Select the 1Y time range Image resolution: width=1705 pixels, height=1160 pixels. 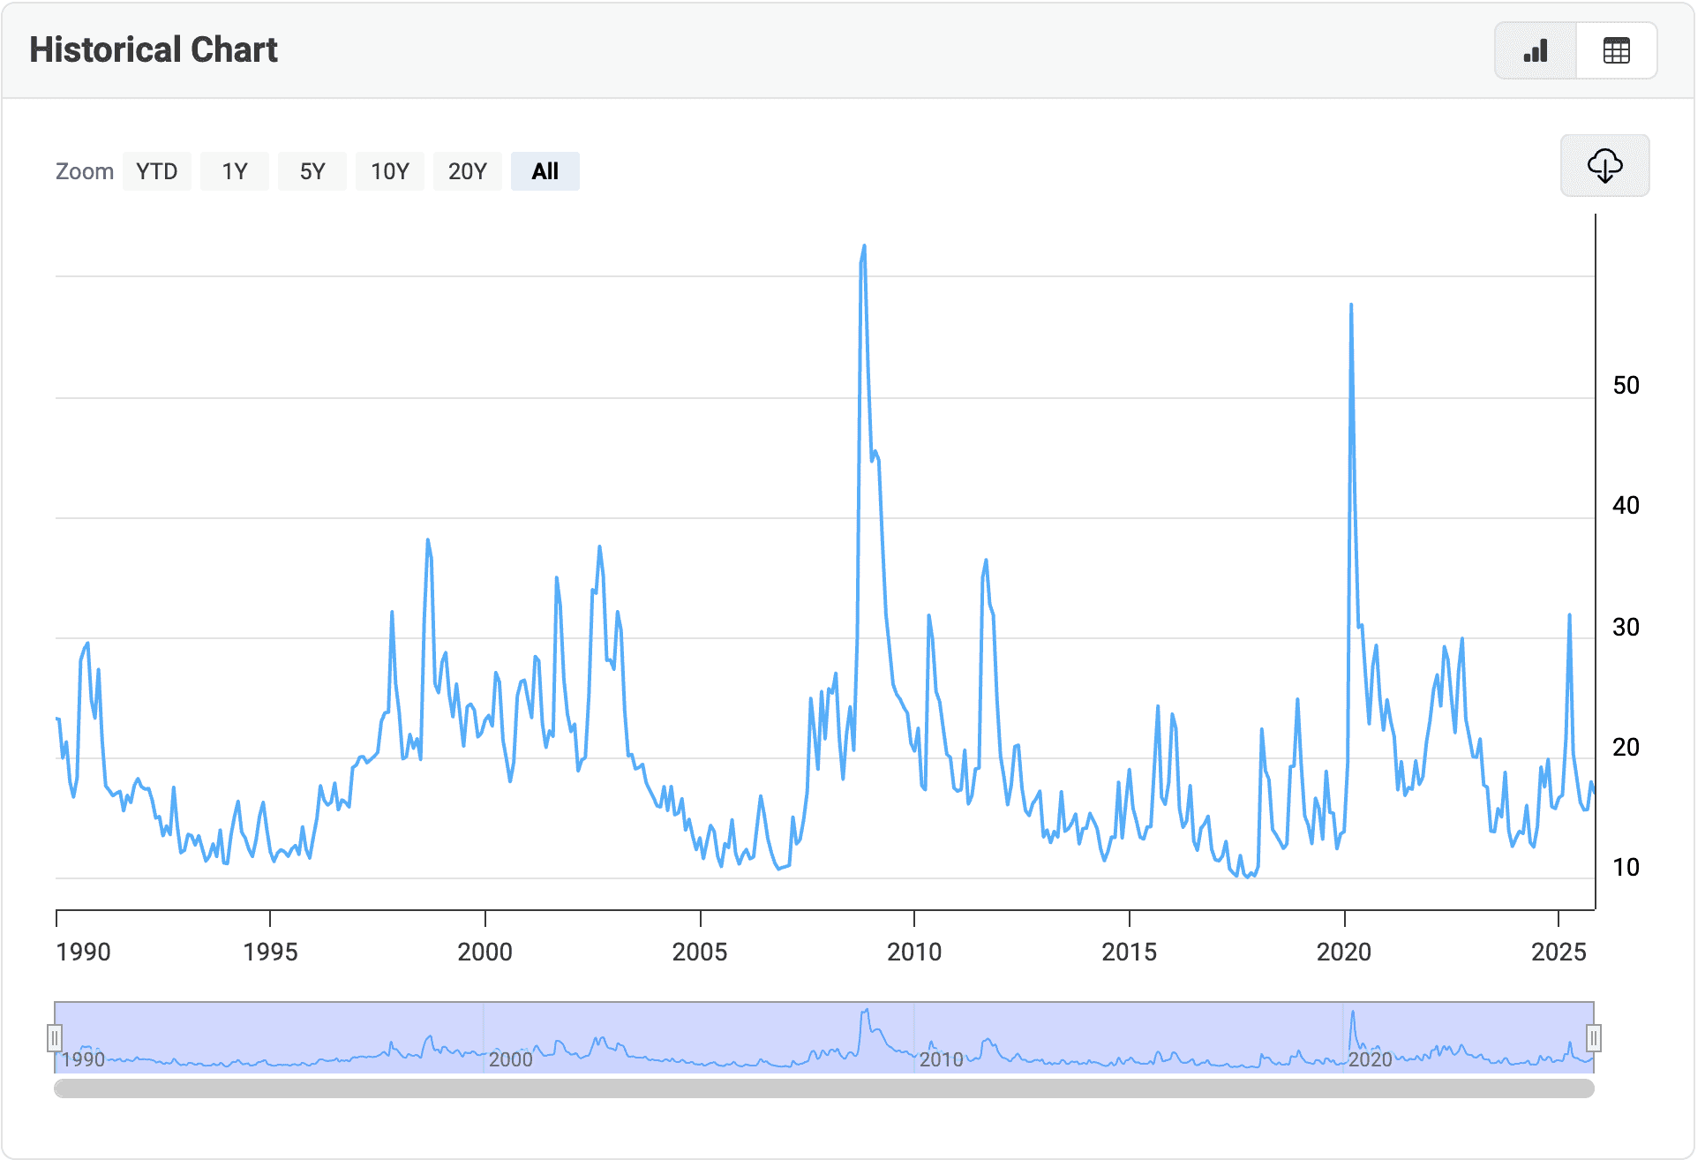tap(235, 170)
